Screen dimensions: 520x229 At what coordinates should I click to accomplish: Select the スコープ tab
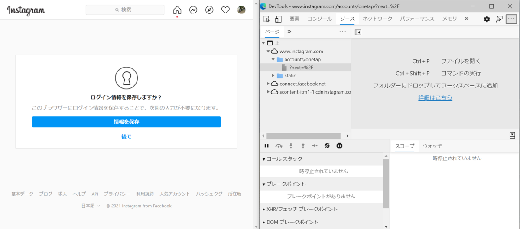point(404,146)
